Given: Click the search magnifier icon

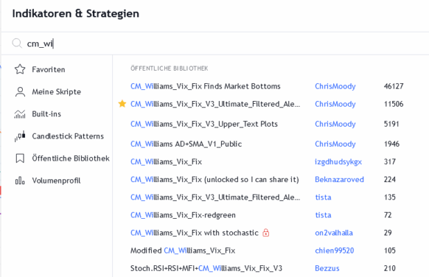Looking at the screenshot, I should tap(17, 43).
